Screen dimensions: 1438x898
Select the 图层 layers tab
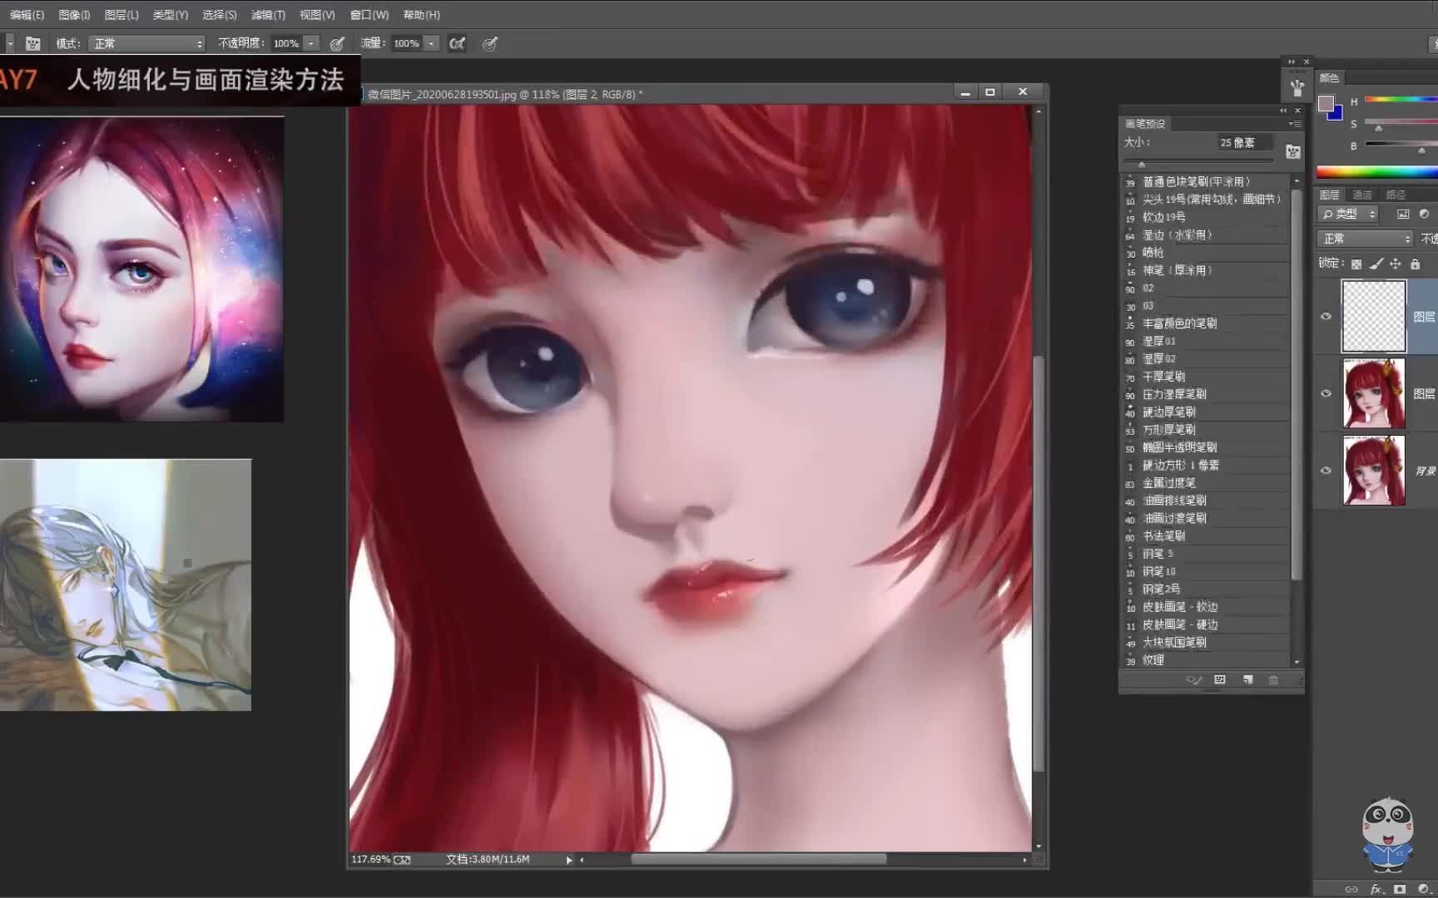(x=1329, y=195)
